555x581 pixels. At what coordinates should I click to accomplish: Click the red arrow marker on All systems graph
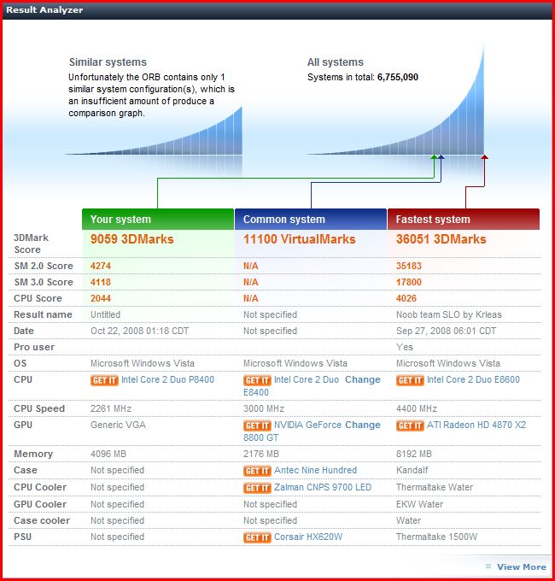[484, 157]
